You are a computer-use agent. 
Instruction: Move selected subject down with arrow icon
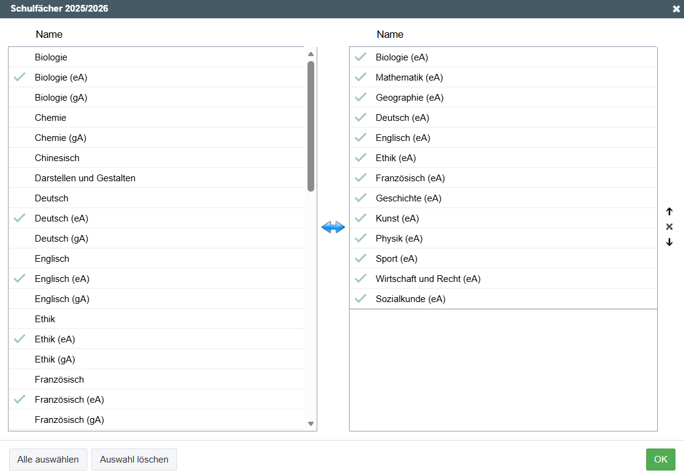point(669,242)
